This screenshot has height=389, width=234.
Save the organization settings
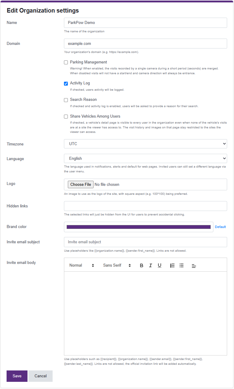[17, 376]
